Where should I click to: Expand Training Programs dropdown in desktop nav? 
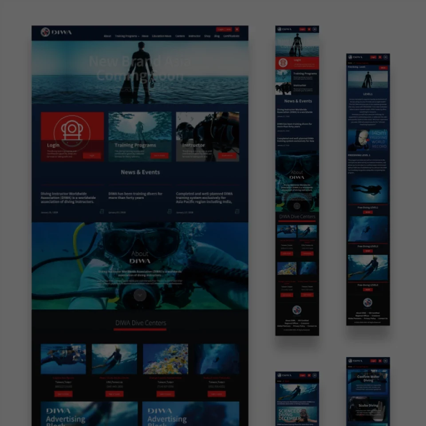(127, 36)
